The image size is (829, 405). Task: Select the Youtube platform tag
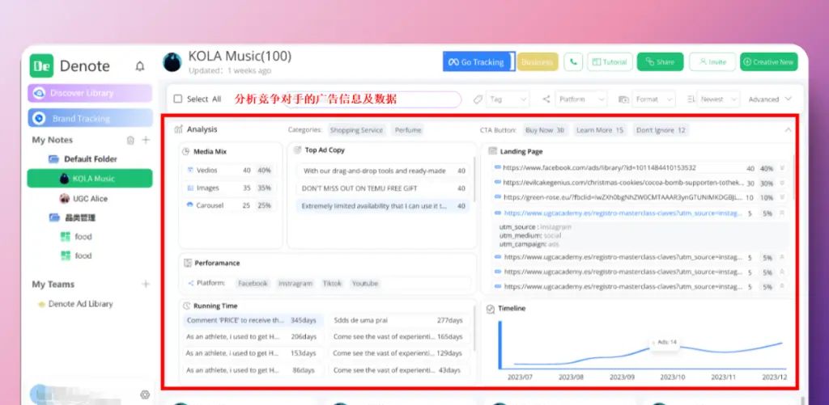[x=365, y=284]
